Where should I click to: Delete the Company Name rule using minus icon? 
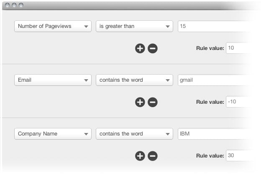coord(153,156)
